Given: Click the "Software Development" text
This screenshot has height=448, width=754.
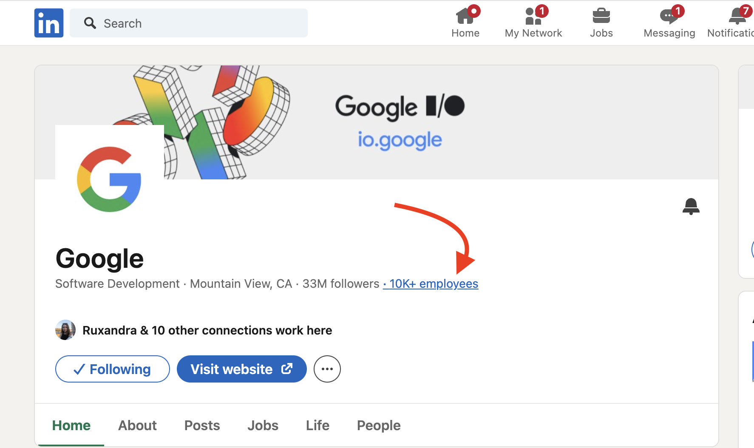Looking at the screenshot, I should click(118, 284).
